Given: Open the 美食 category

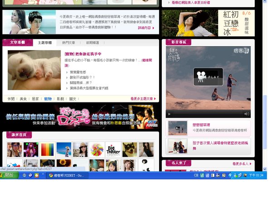Looking at the screenshot, I should coord(23,99).
